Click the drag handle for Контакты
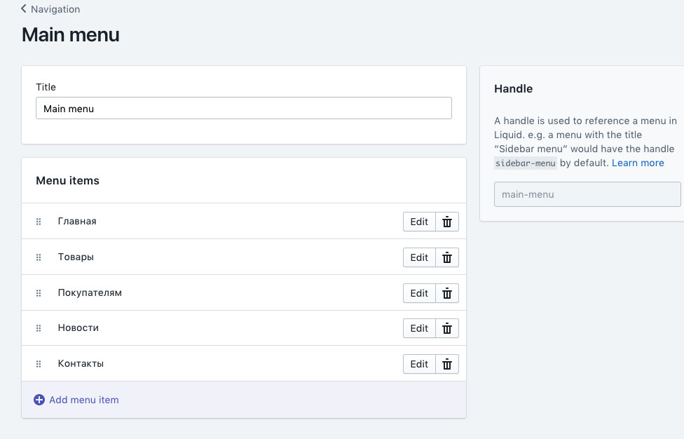Screen dimensions: 684x439 [x=39, y=364]
